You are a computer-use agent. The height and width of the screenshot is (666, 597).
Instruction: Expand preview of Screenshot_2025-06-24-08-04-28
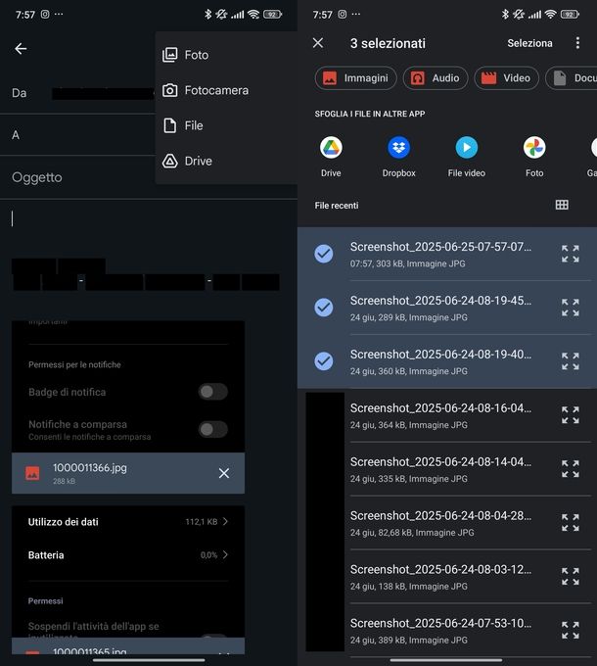(571, 523)
